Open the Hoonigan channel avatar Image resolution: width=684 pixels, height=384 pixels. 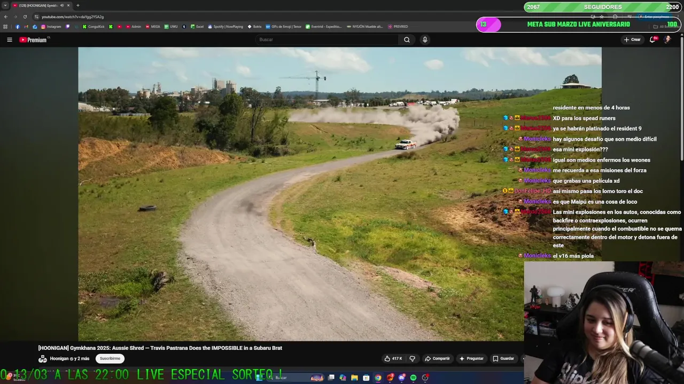click(43, 358)
